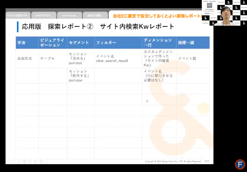Click the round F logo badge
This screenshot has height=172, width=247.
(240, 164)
